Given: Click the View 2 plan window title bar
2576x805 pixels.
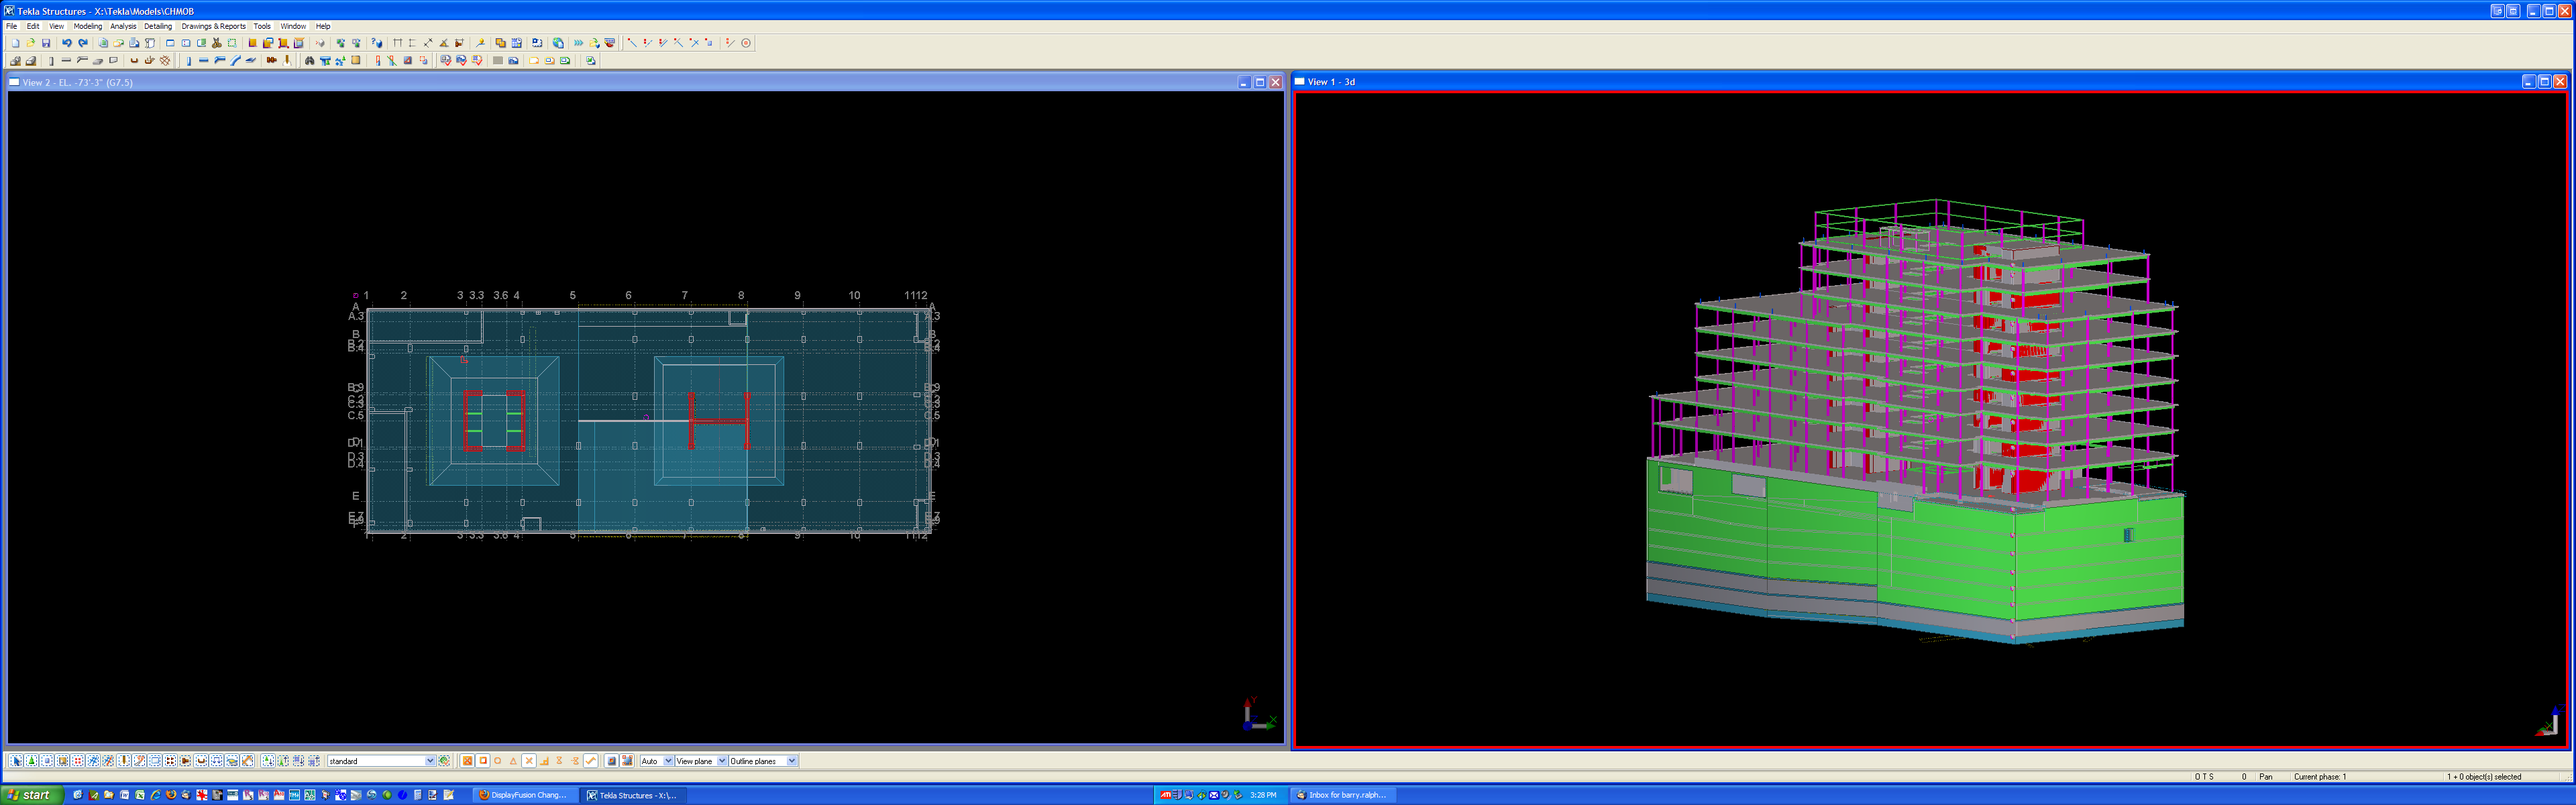Looking at the screenshot, I should coord(600,82).
